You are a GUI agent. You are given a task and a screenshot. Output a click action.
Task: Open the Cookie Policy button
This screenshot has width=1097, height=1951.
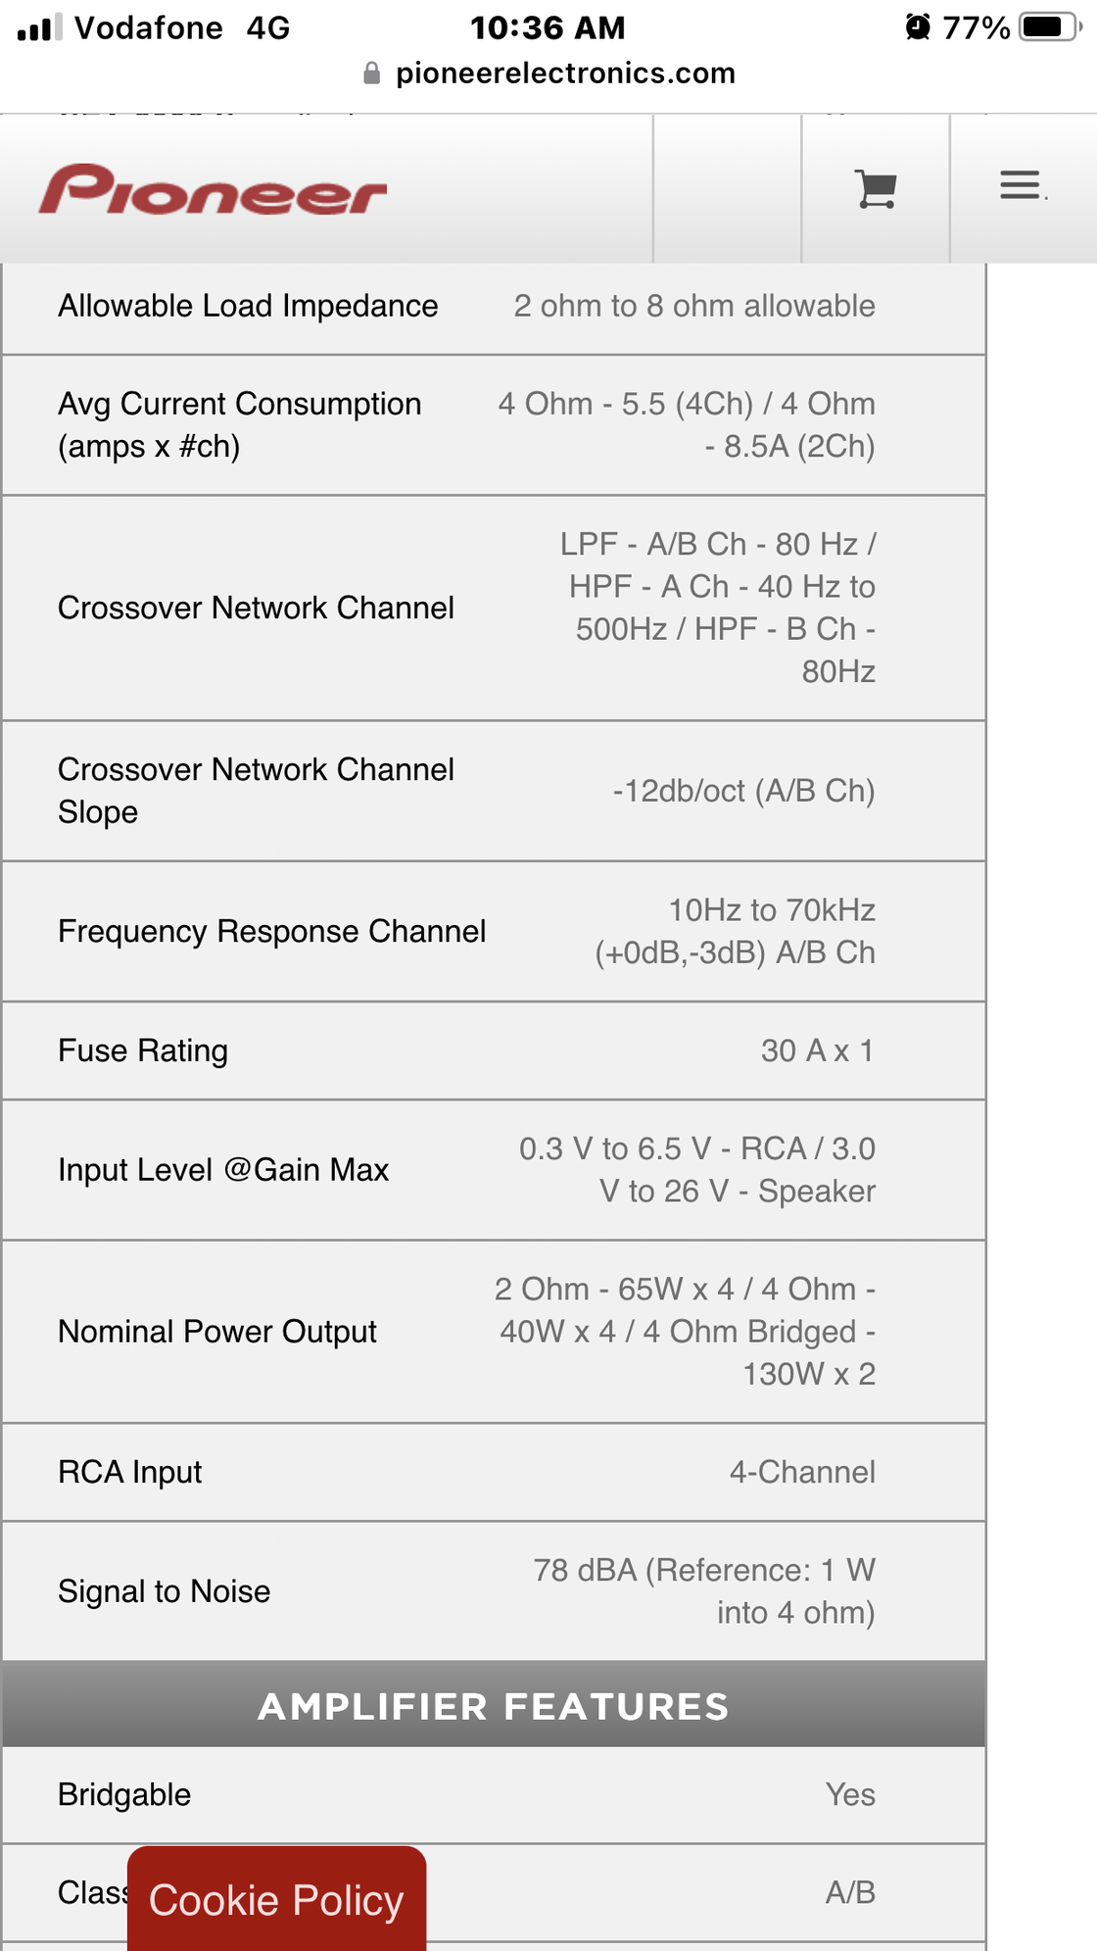point(276,1899)
